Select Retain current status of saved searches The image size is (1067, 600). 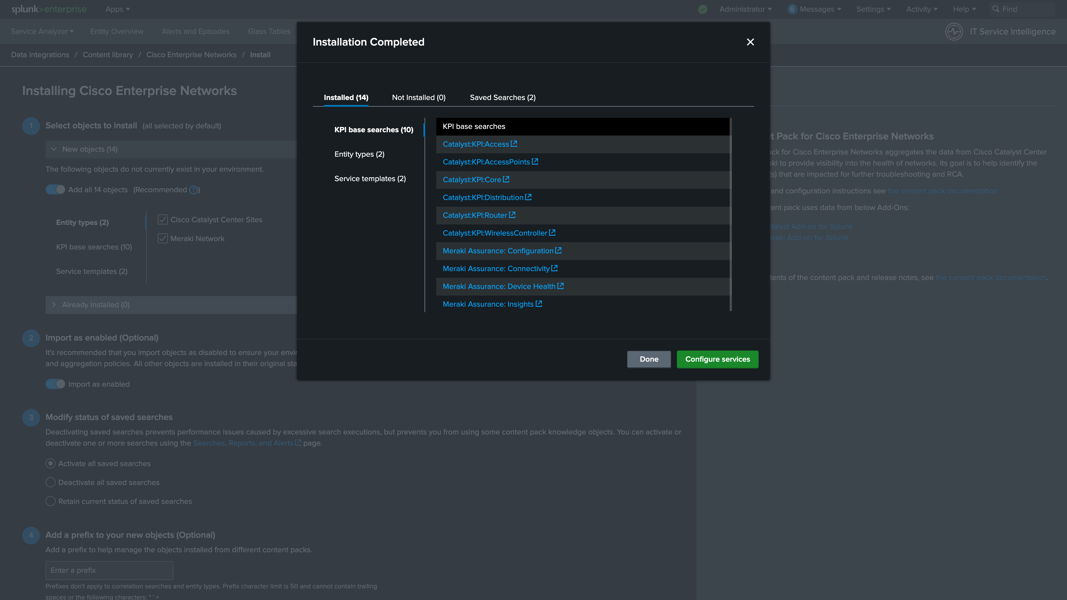[x=51, y=501]
